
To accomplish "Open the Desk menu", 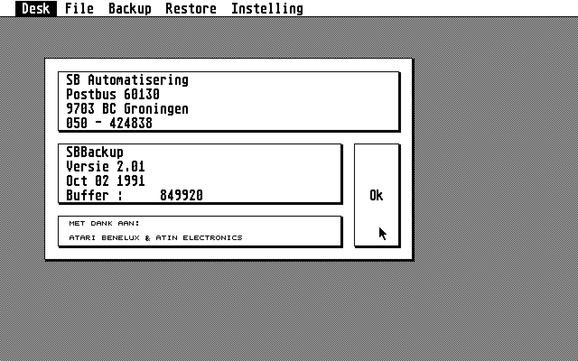I will (36, 9).
